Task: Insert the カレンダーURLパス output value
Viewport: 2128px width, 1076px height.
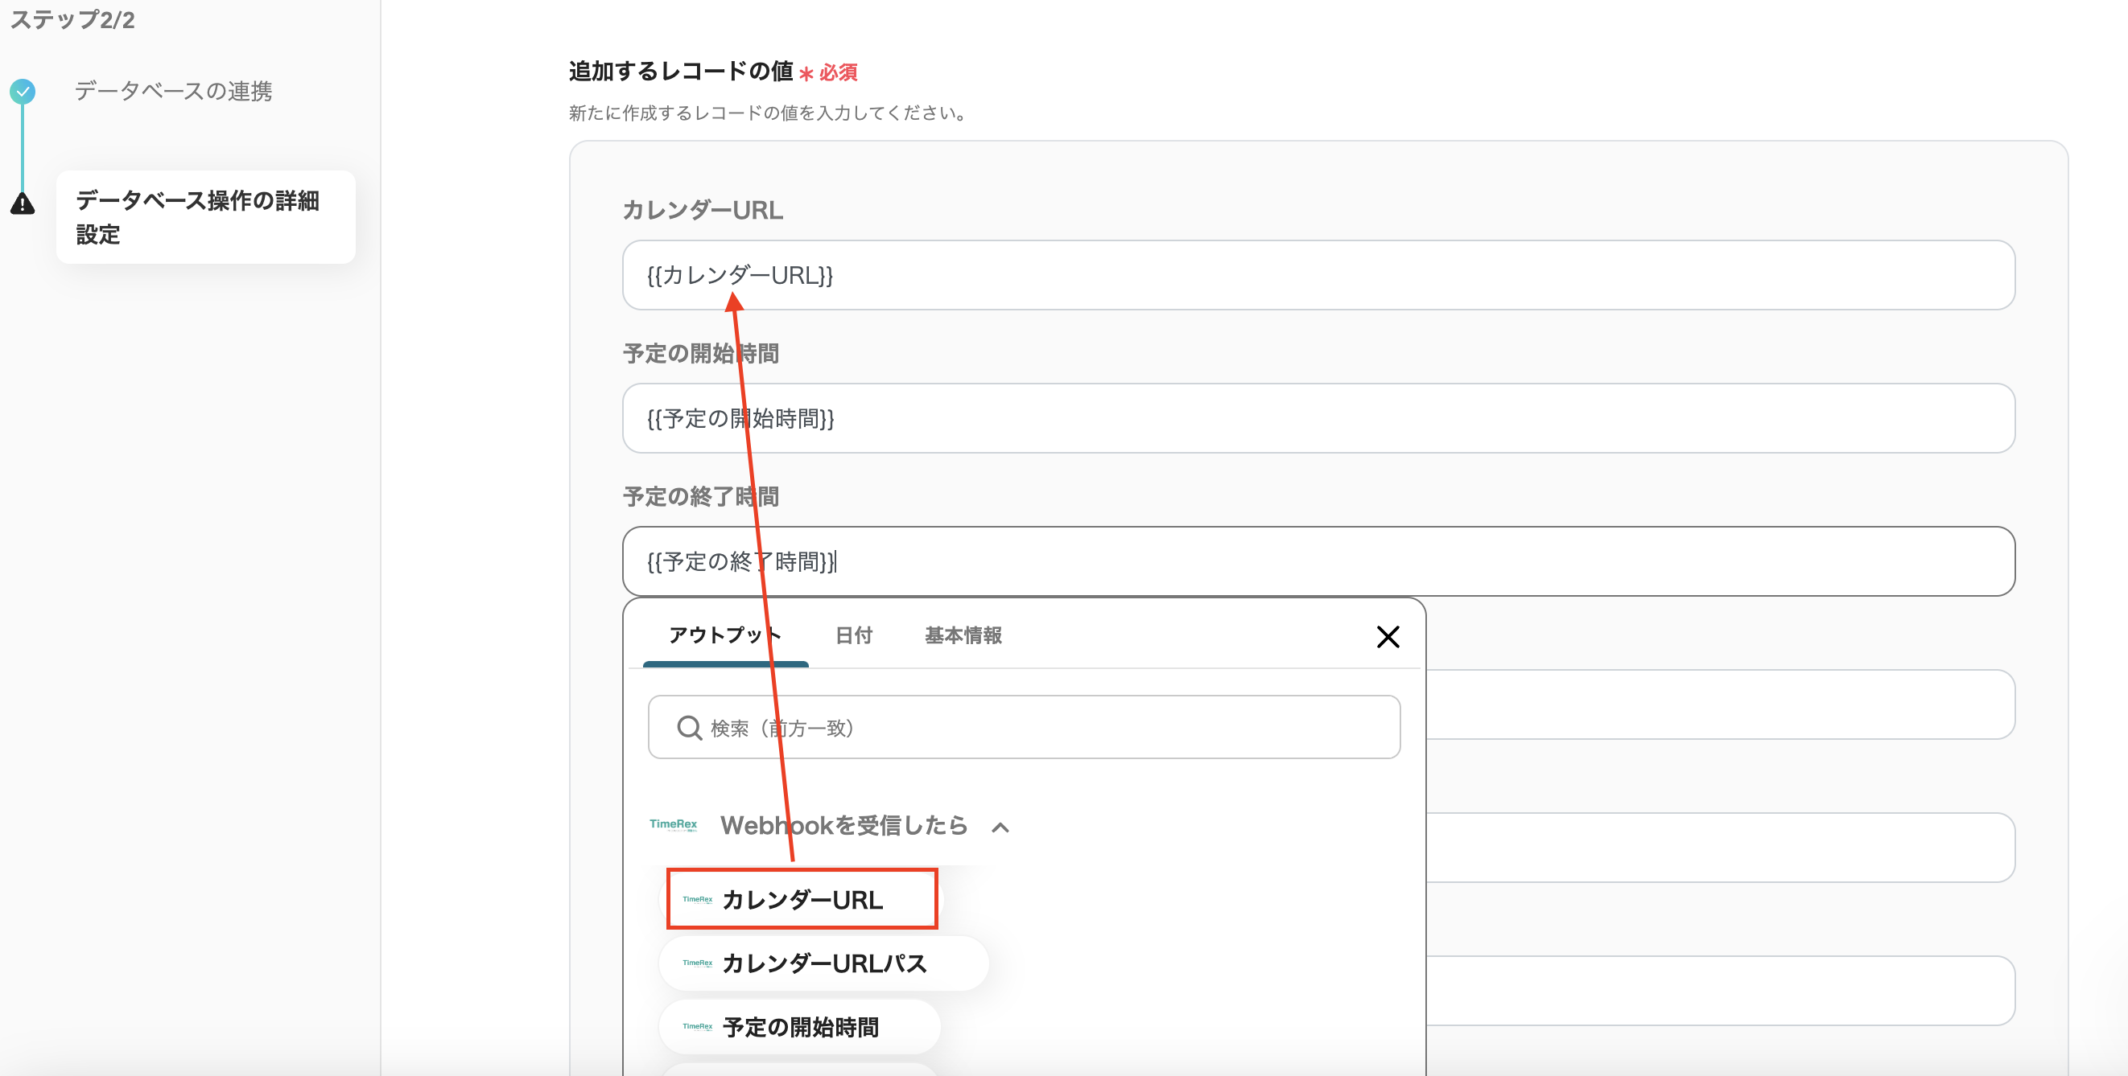Action: pos(823,963)
